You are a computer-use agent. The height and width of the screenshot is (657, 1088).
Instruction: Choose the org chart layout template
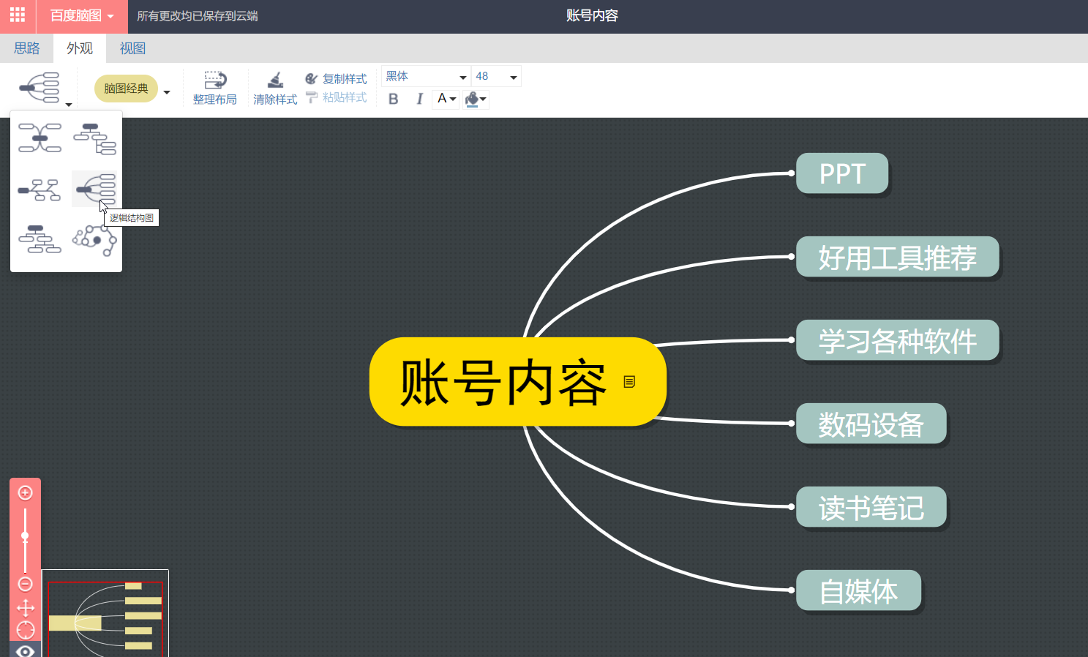[x=40, y=239]
